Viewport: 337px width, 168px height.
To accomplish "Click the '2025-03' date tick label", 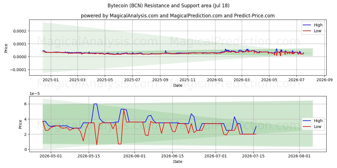I will (78, 80).
